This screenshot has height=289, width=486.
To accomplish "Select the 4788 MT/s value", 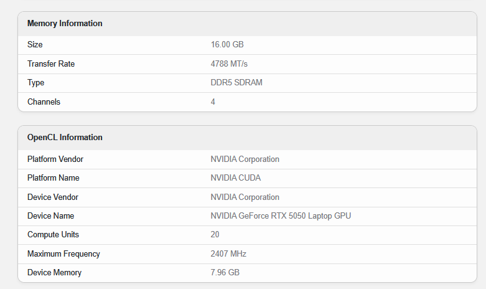I will click(230, 64).
